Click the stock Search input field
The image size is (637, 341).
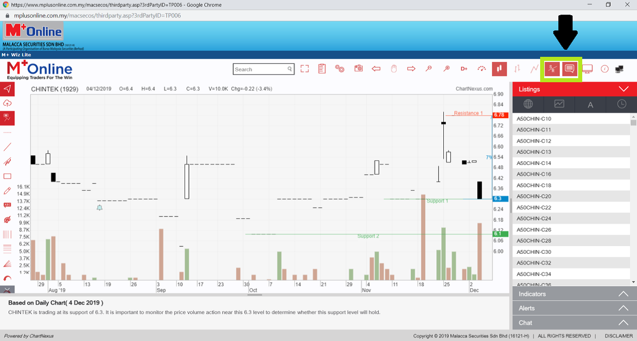pyautogui.click(x=260, y=70)
